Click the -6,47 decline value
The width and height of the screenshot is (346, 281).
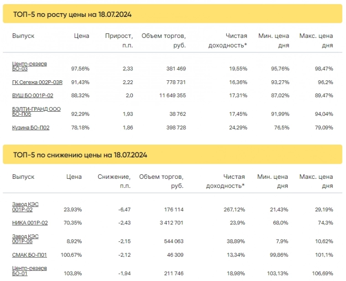coord(123,209)
